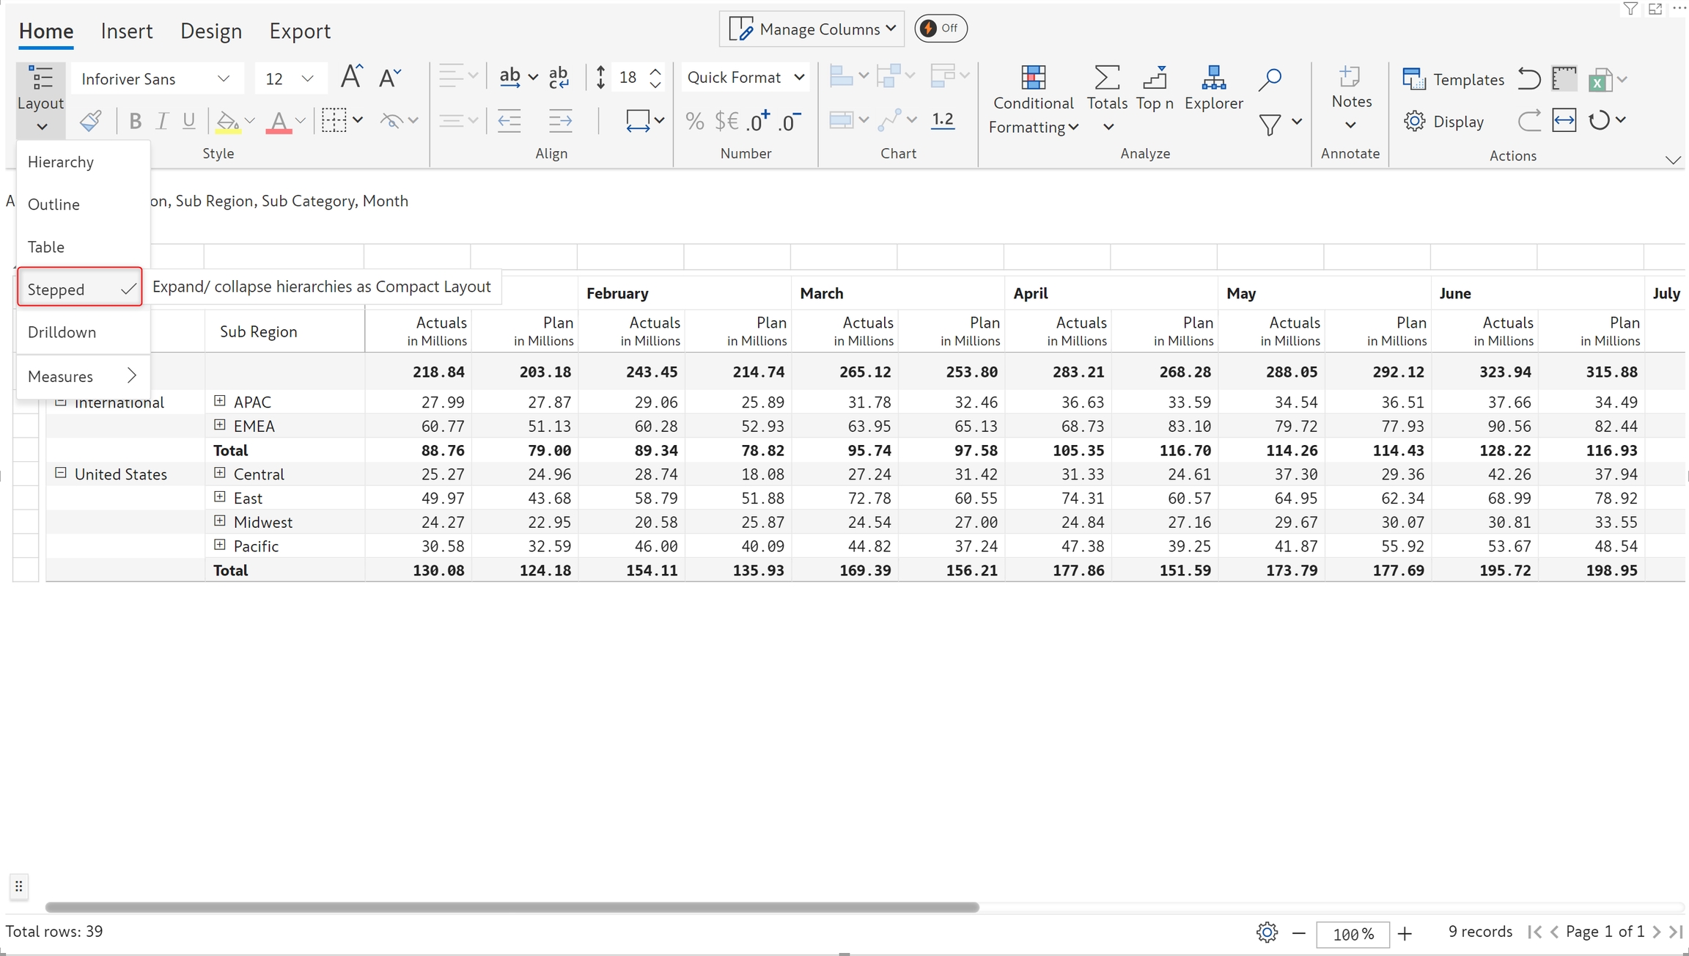Select Drilldown from the layout menu
1689x956 pixels.
(62, 332)
